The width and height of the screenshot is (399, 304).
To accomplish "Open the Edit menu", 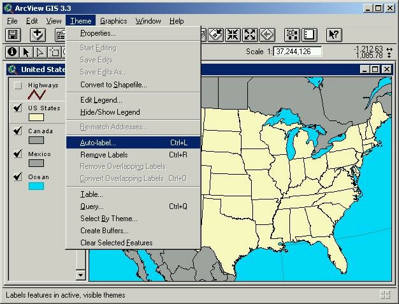I will 32,21.
